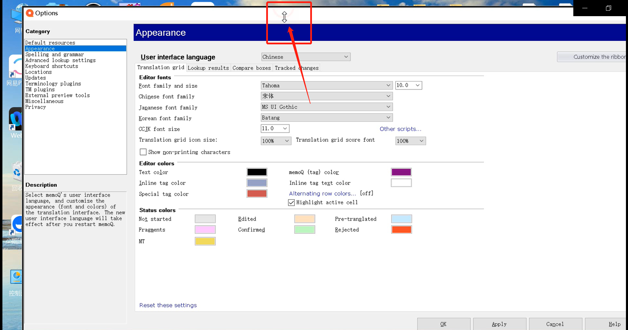628x330 pixels.
Task: Pick the memoQ {tag} color swatch
Action: 401,172
